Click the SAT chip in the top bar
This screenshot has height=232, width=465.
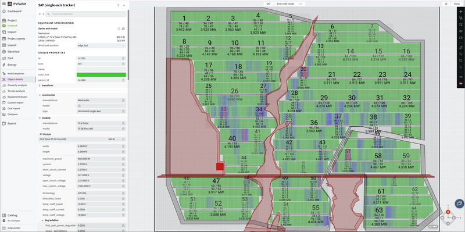click(269, 4)
